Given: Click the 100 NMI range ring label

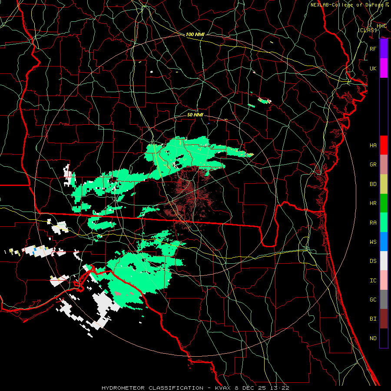Looking at the screenshot, I should tap(195, 34).
